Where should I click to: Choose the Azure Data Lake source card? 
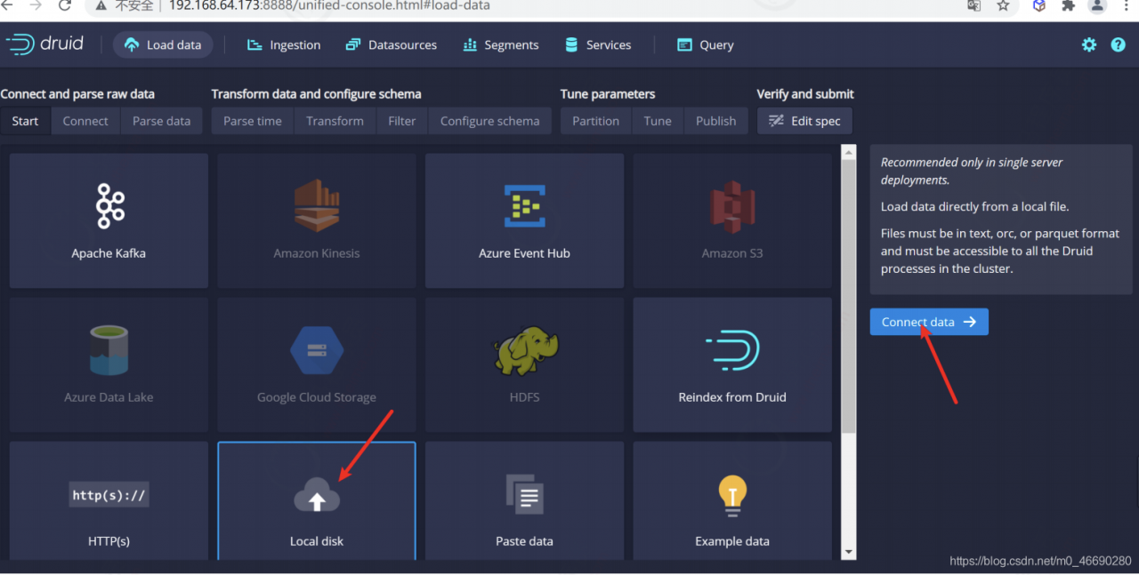pos(109,364)
